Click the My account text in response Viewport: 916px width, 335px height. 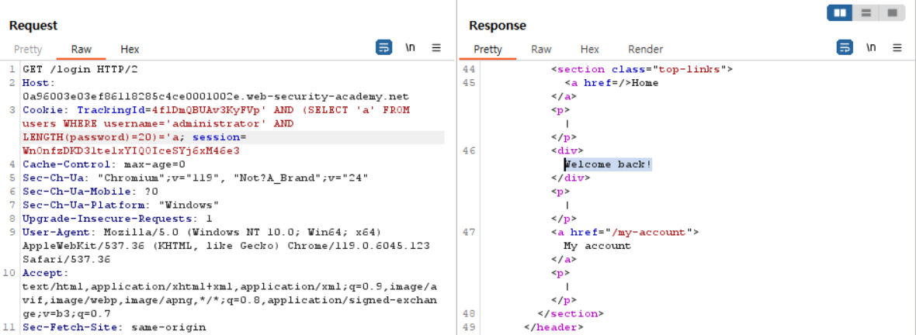click(x=597, y=246)
